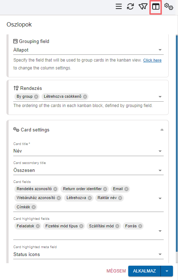The image size is (178, 280).
Task: Open the Grouping field Állapot dropdown
Action: (x=88, y=50)
